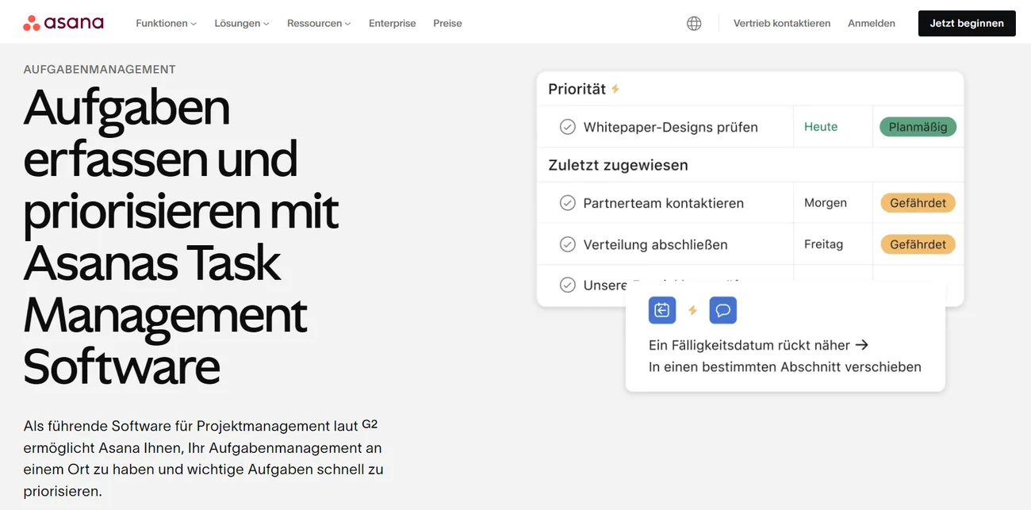1031x510 pixels.
Task: Click 'In einen bestimmten Abschnitt verschieben' text
Action: [x=785, y=367]
